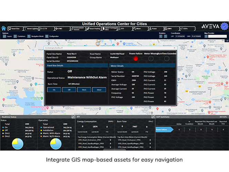Click the Operational legend entry
The image size is (229, 172).
(48, 127)
